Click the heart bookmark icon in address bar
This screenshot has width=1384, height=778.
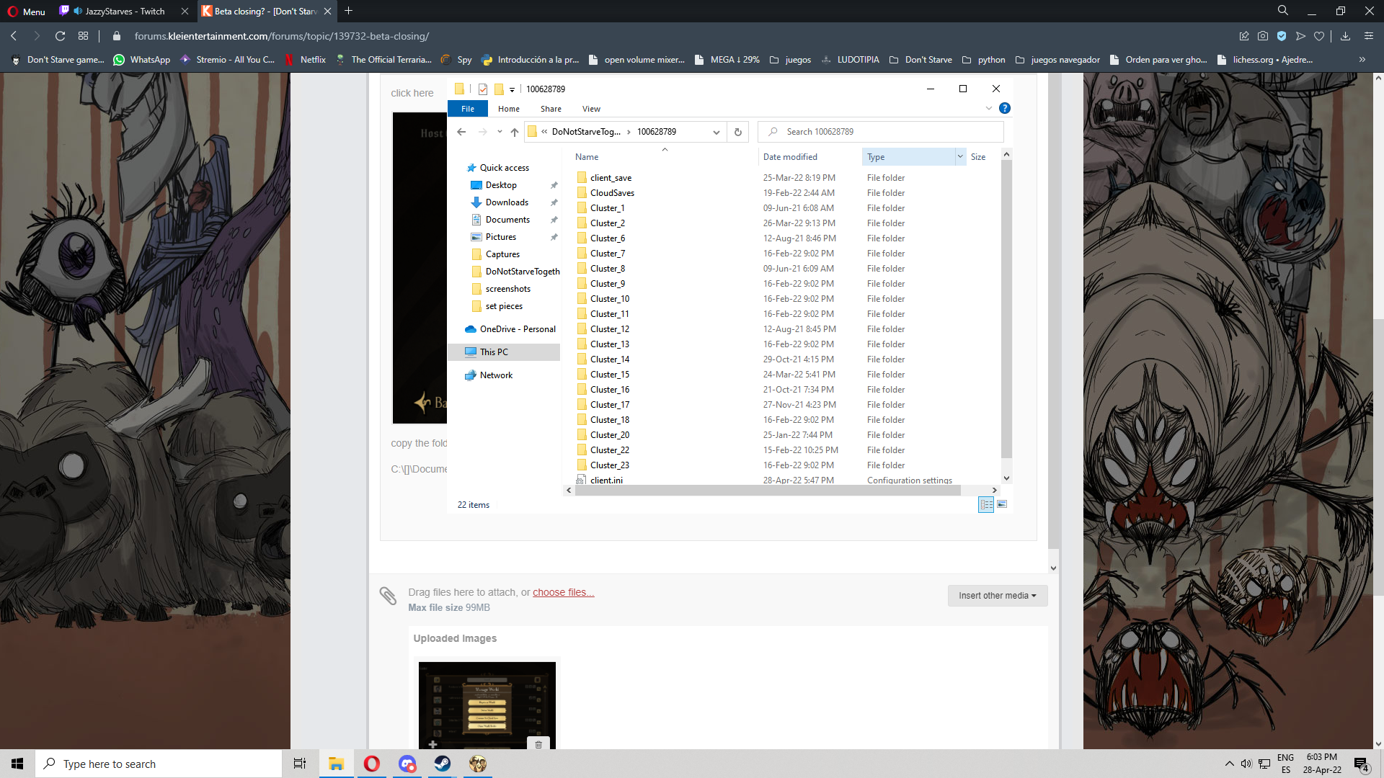point(1319,36)
